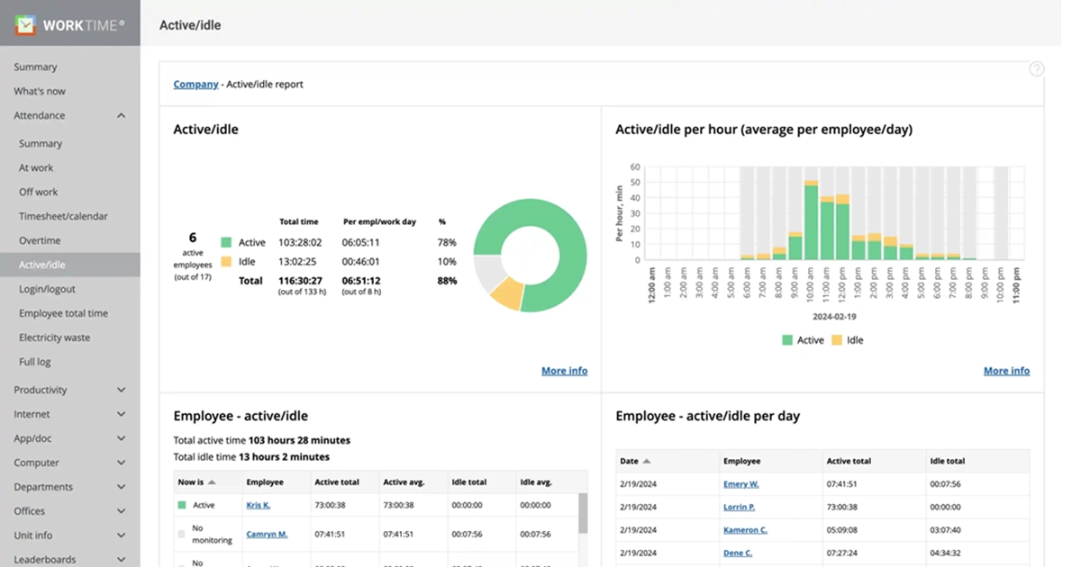This screenshot has width=1081, height=567.
Task: Click the 'Now is' column sort arrow
Action: coord(212,482)
